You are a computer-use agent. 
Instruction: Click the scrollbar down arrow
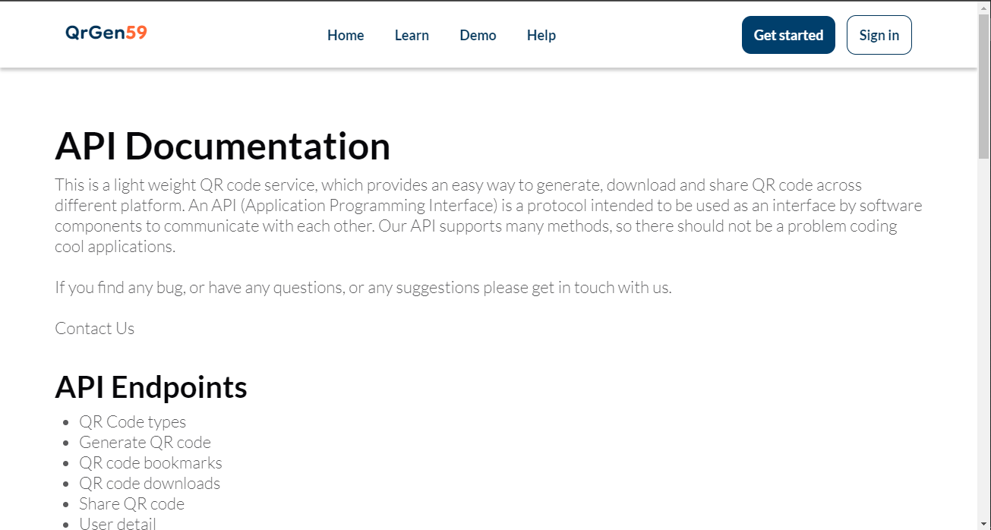tap(985, 524)
